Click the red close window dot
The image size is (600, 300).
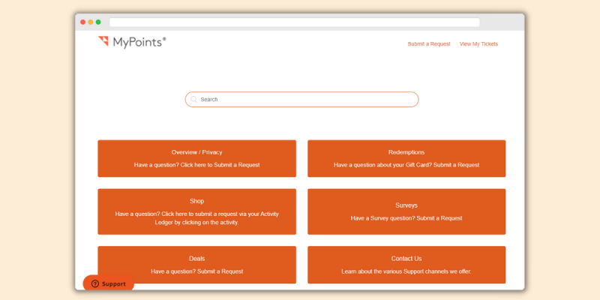click(82, 22)
